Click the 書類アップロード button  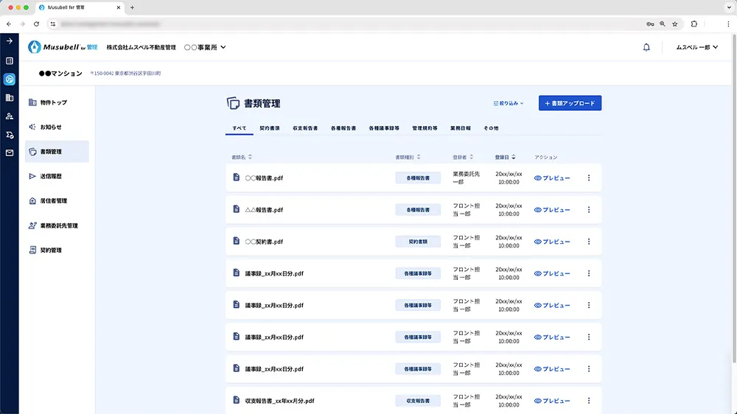click(570, 103)
